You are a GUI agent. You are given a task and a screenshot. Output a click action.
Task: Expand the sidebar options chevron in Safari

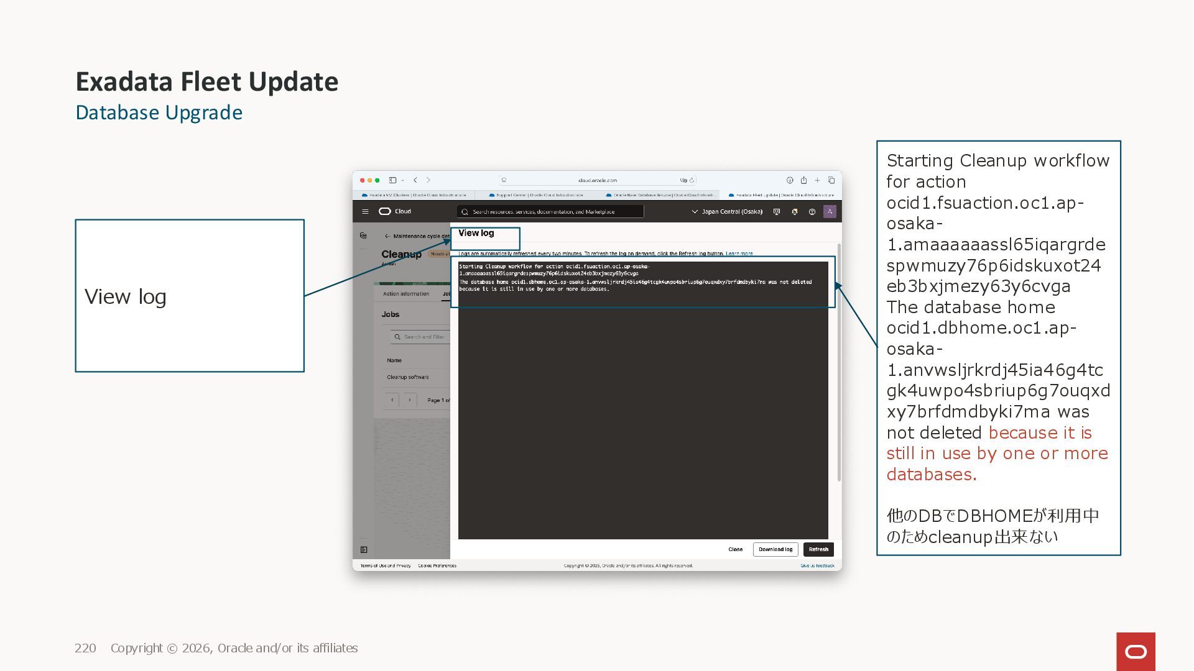tap(403, 180)
